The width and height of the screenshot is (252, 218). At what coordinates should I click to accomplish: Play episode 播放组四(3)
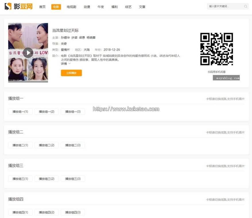tap(73, 212)
